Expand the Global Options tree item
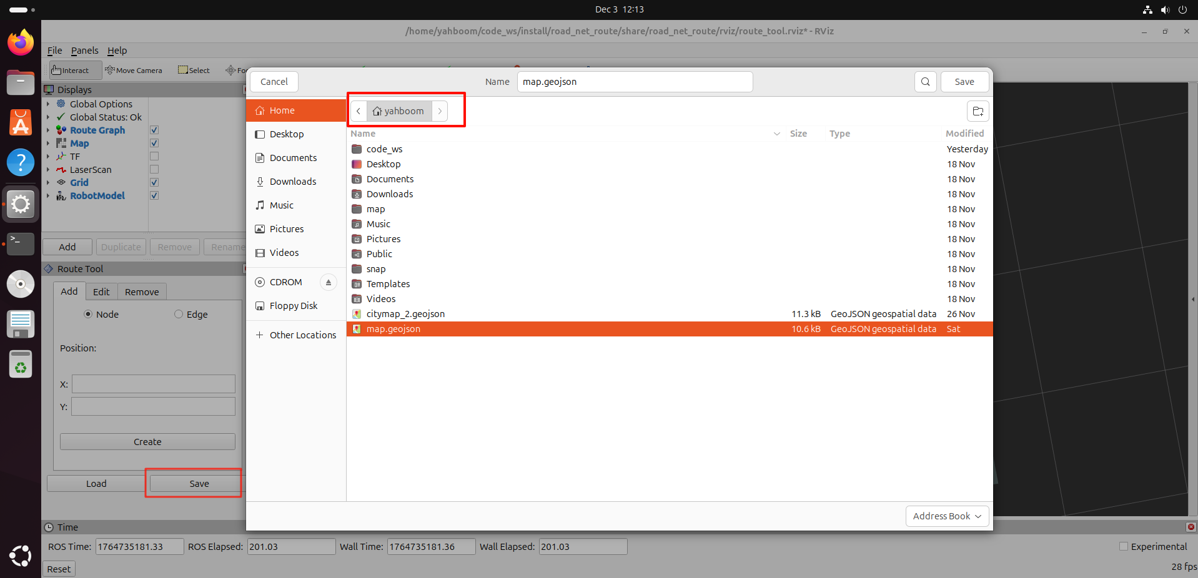 [x=48, y=104]
